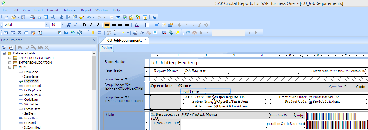The image size is (368, 130).
Task: Open the Database Expert cylinder icon
Action: click(93, 32)
